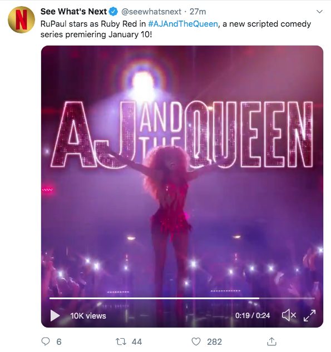Play the video with the play button

click(55, 316)
